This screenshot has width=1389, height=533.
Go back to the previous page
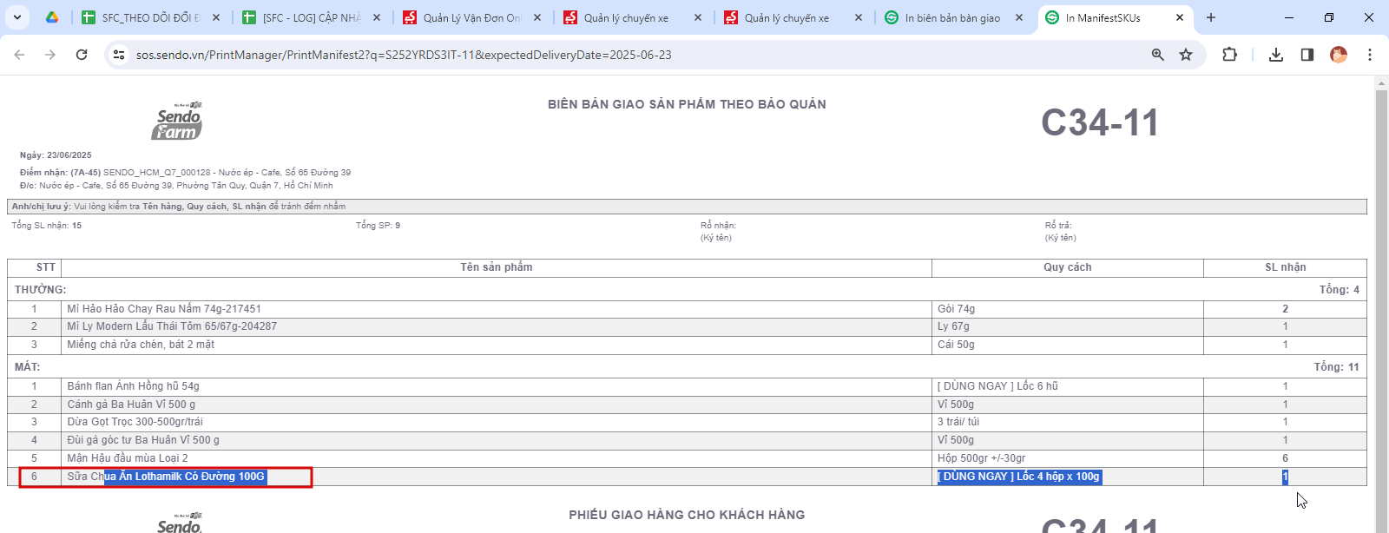[x=19, y=55]
